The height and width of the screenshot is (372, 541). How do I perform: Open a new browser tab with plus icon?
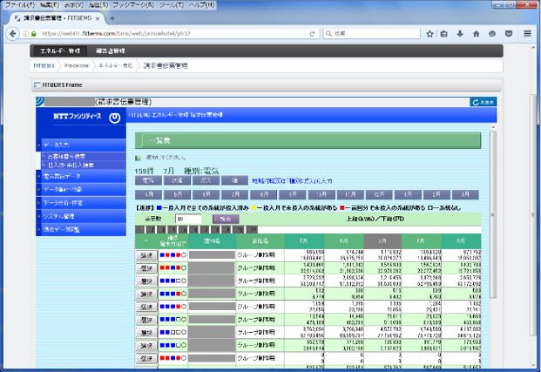pyautogui.click(x=112, y=17)
